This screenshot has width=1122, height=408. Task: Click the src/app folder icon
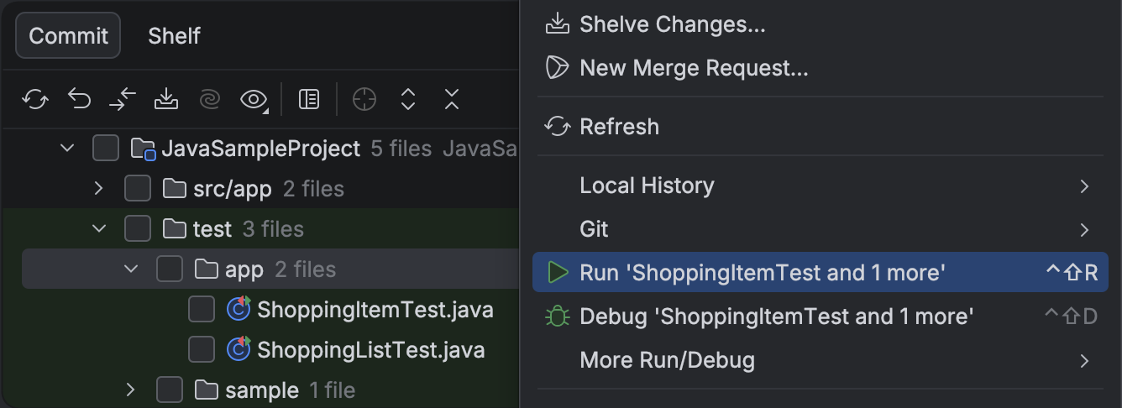pos(174,189)
